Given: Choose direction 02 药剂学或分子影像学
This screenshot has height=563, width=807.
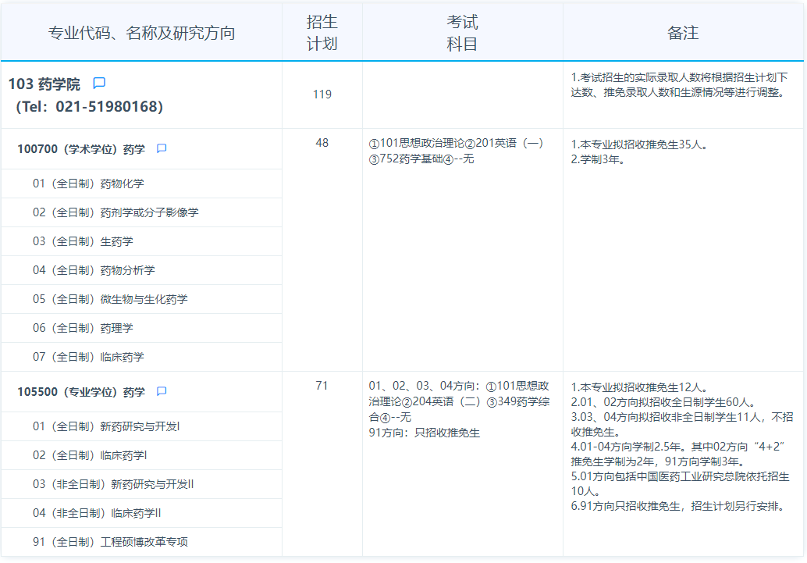Looking at the screenshot, I should pos(116,212).
